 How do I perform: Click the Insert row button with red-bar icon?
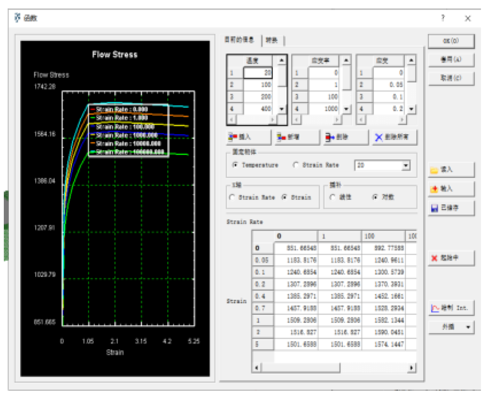(249, 137)
